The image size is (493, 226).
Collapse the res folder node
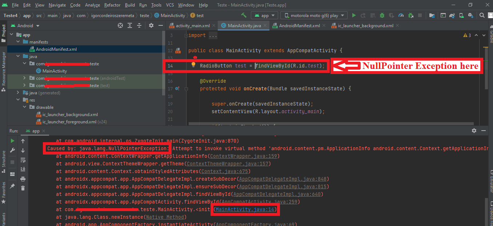point(17,100)
